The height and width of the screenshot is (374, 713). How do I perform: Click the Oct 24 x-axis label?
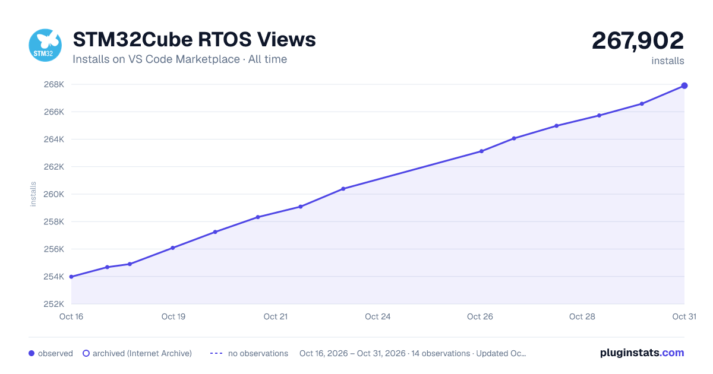point(378,316)
